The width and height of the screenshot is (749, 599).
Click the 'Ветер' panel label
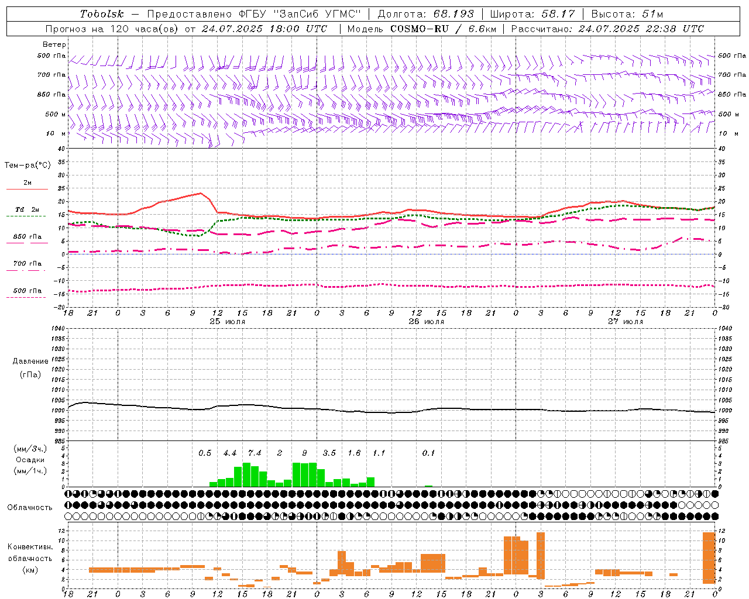(x=54, y=44)
